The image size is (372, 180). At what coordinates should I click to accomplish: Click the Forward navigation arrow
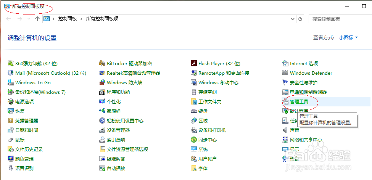(x=20, y=19)
